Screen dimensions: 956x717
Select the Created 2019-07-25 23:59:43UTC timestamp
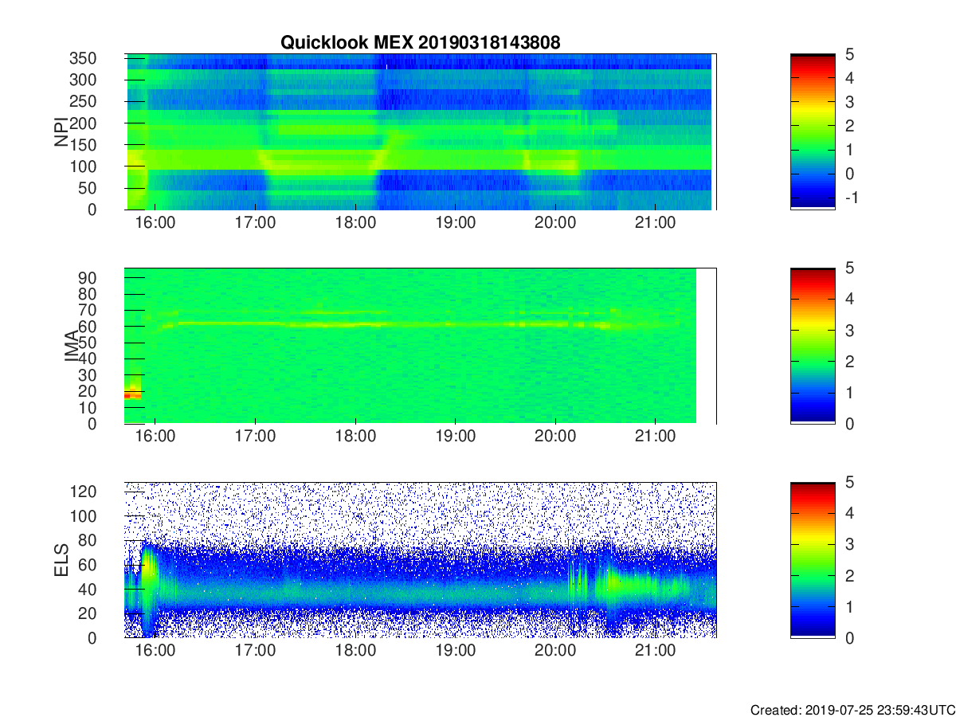click(852, 709)
